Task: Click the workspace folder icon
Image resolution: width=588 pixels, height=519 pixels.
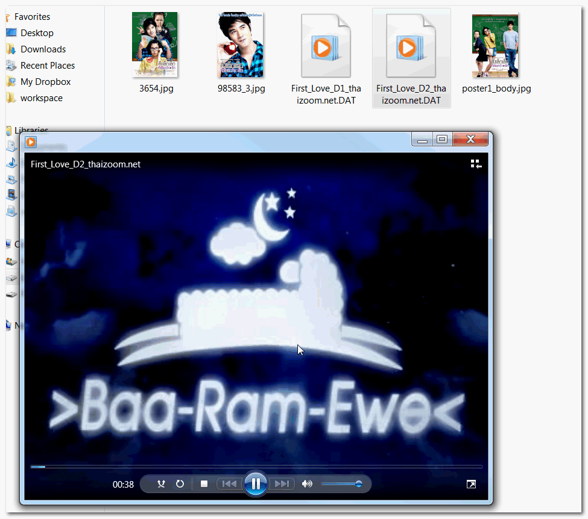Action: coord(11,98)
